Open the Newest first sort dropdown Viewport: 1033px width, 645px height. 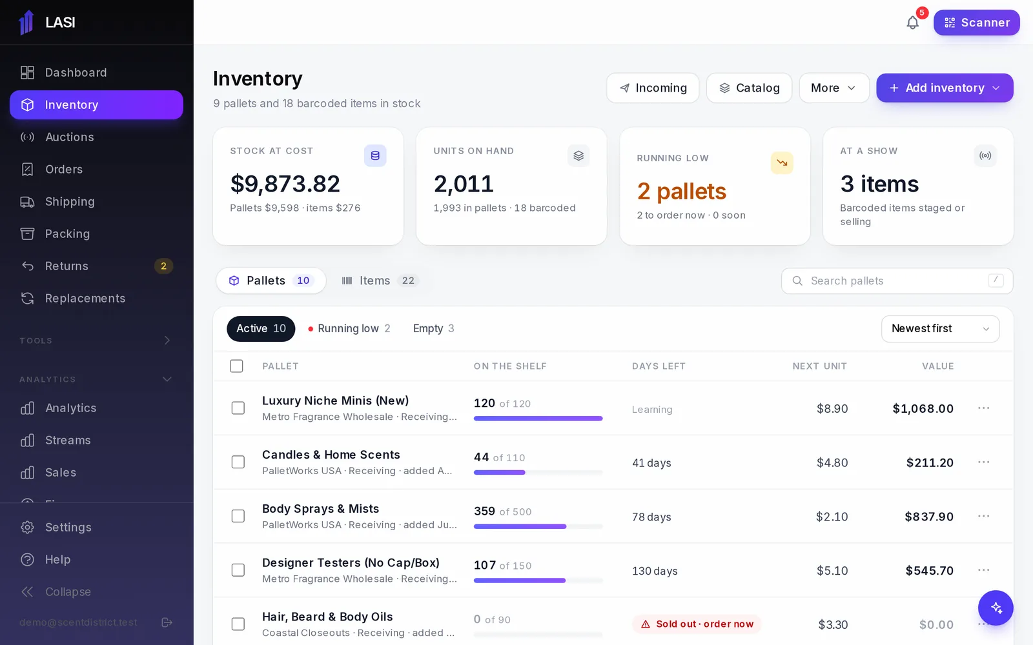(940, 329)
